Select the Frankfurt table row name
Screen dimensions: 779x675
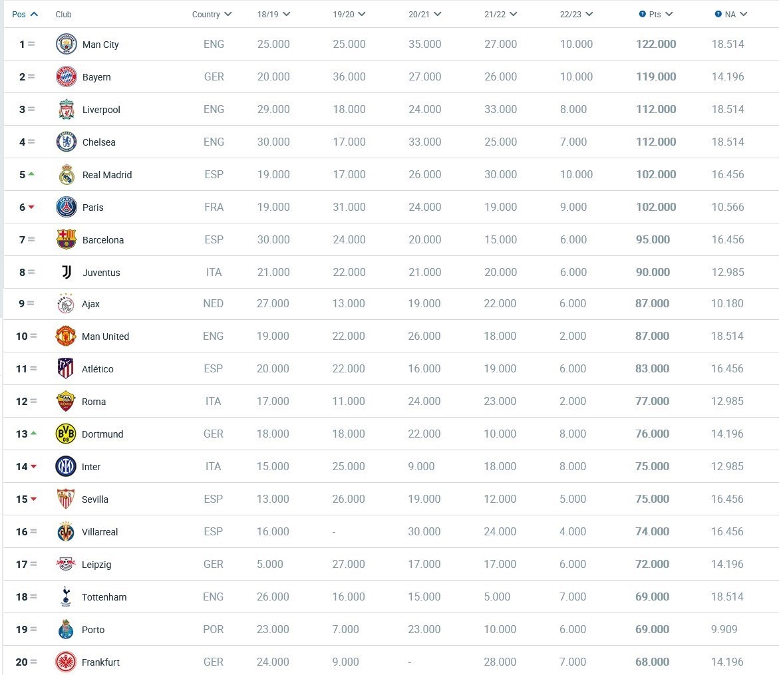(x=101, y=662)
